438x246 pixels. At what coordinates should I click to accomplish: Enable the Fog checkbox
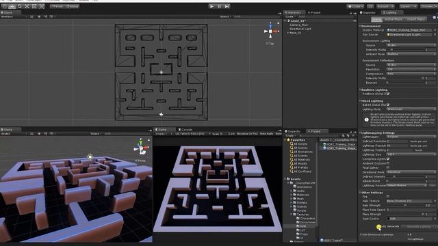point(388,196)
